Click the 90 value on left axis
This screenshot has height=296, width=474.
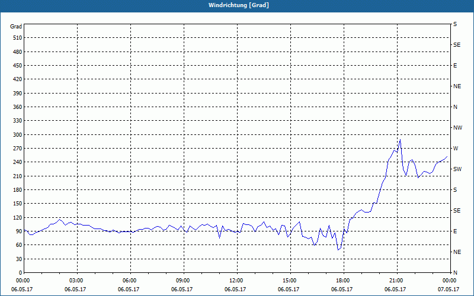pyautogui.click(x=19, y=231)
